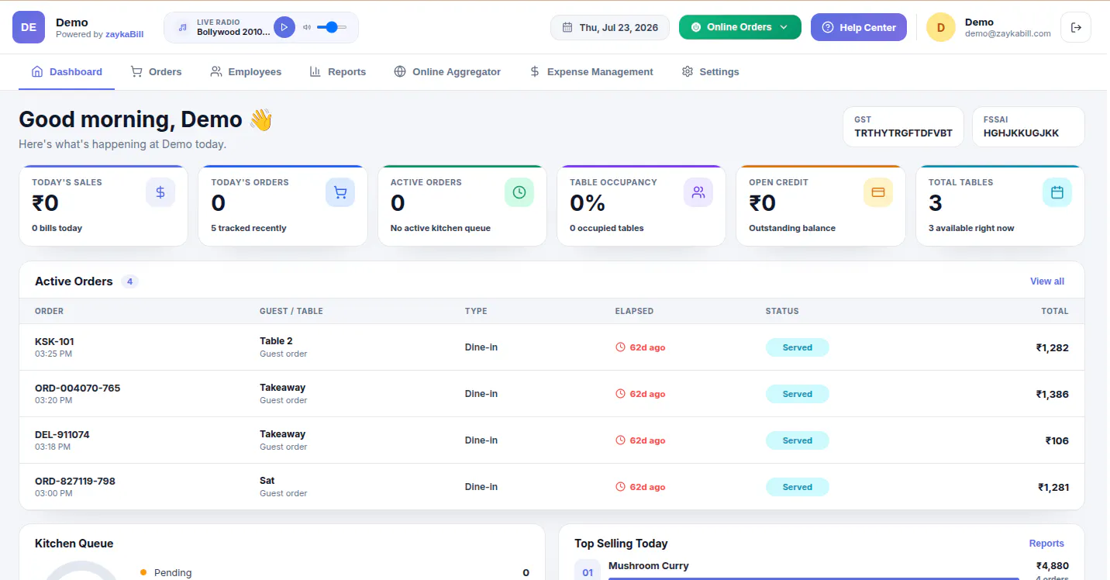This screenshot has width=1110, height=580.
Task: Click the Elapsed column header
Action: pos(634,311)
